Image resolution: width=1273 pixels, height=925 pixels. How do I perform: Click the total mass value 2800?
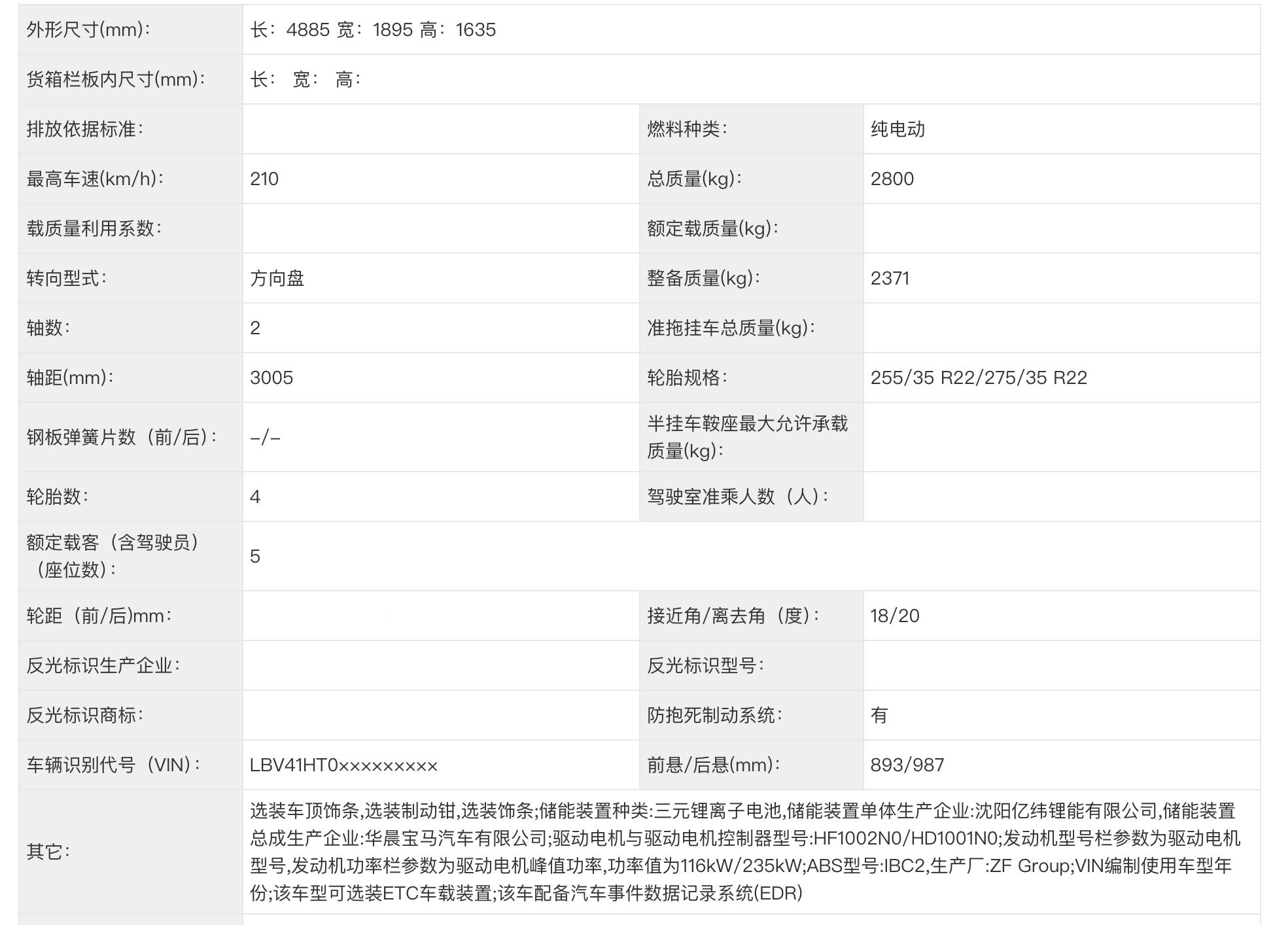point(892,179)
